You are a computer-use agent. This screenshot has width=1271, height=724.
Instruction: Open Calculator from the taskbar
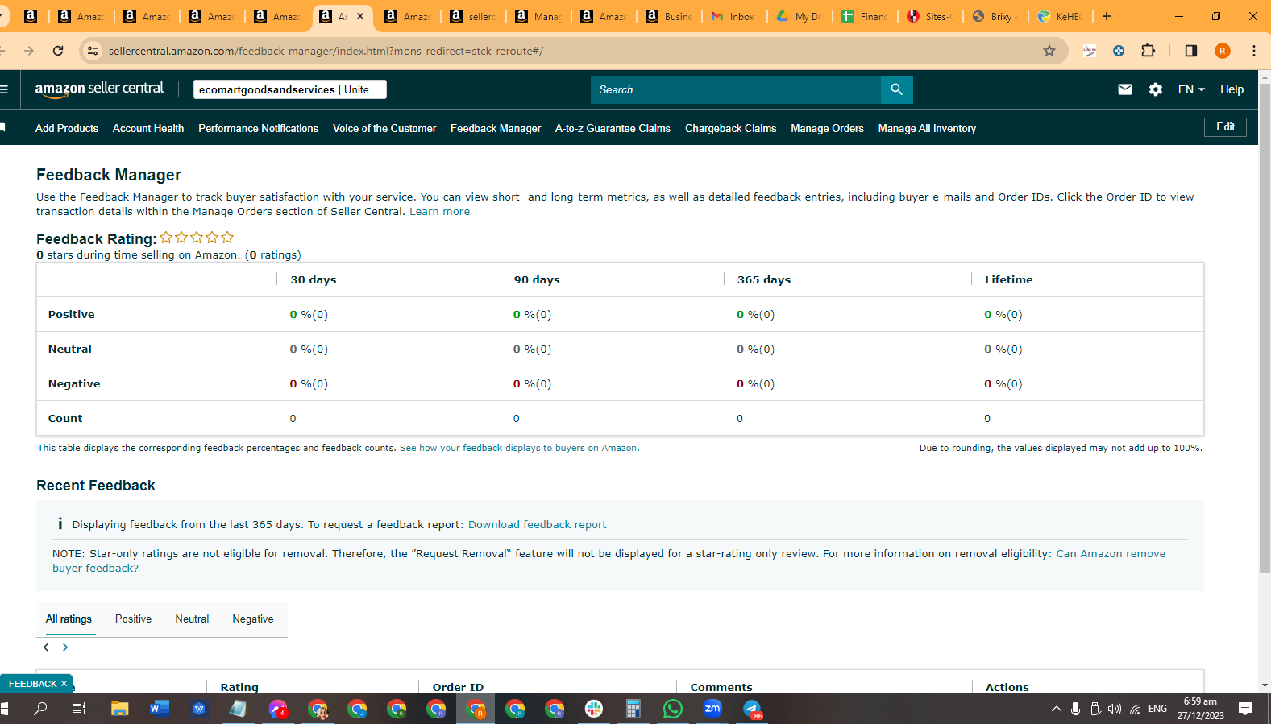pyautogui.click(x=633, y=709)
